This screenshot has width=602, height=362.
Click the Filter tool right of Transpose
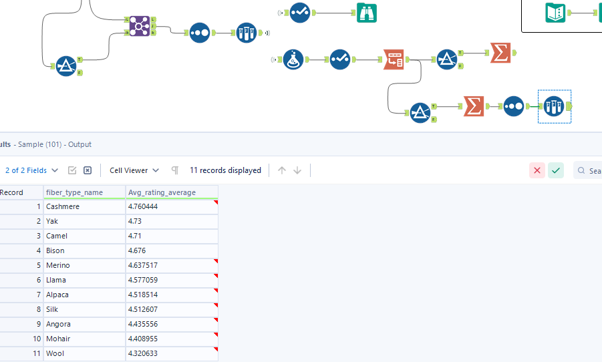pyautogui.click(x=447, y=59)
